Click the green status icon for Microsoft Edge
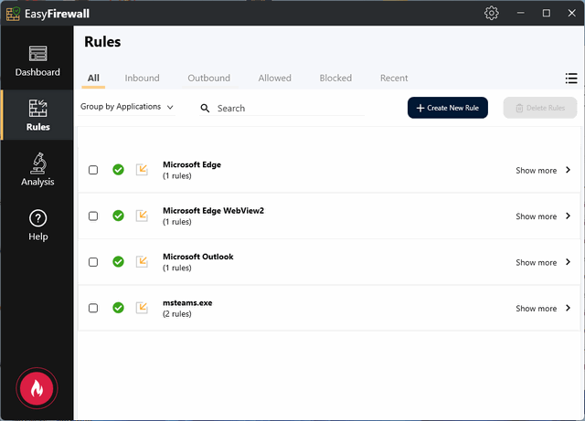 (118, 170)
